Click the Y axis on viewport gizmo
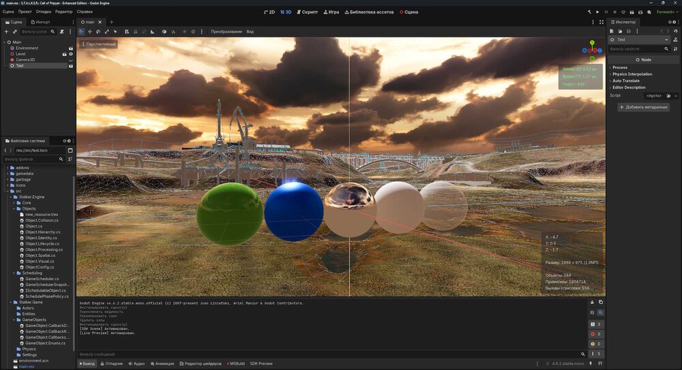Viewport: 682px width, 370px height. [x=592, y=43]
